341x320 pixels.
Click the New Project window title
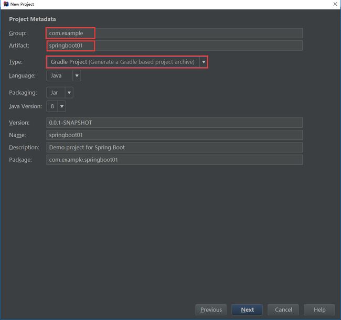[x=22, y=4]
